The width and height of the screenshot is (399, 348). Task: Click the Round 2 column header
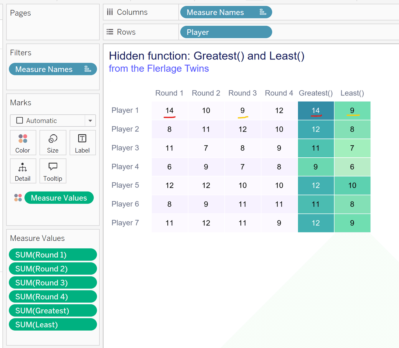(206, 93)
